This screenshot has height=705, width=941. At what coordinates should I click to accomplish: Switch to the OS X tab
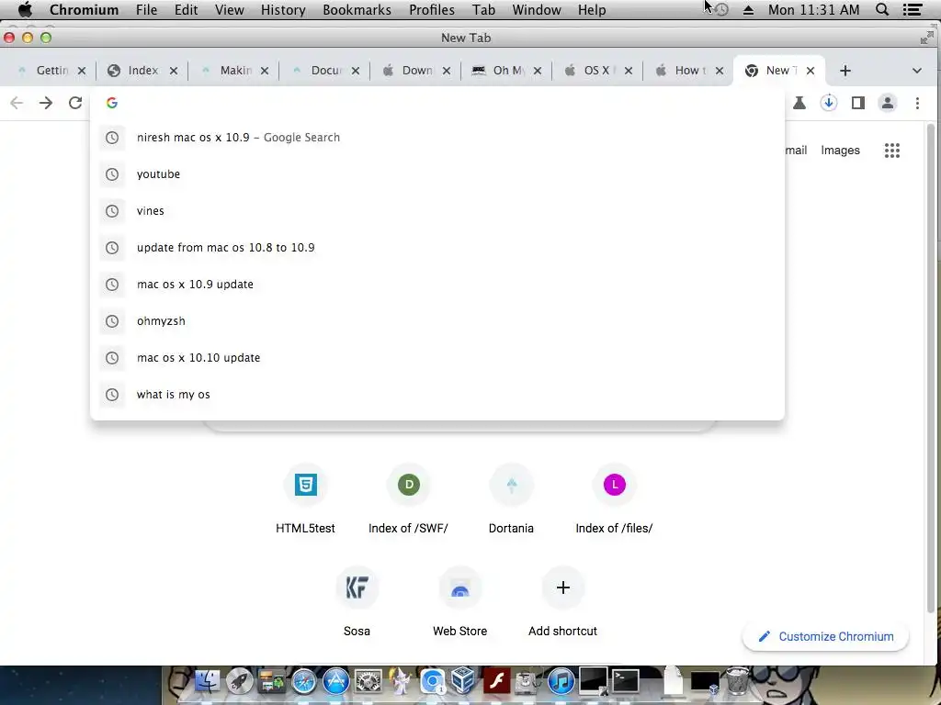click(x=595, y=71)
